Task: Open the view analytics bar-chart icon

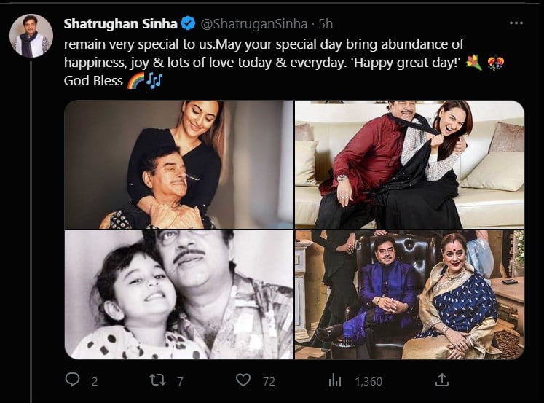Action: coord(336,380)
